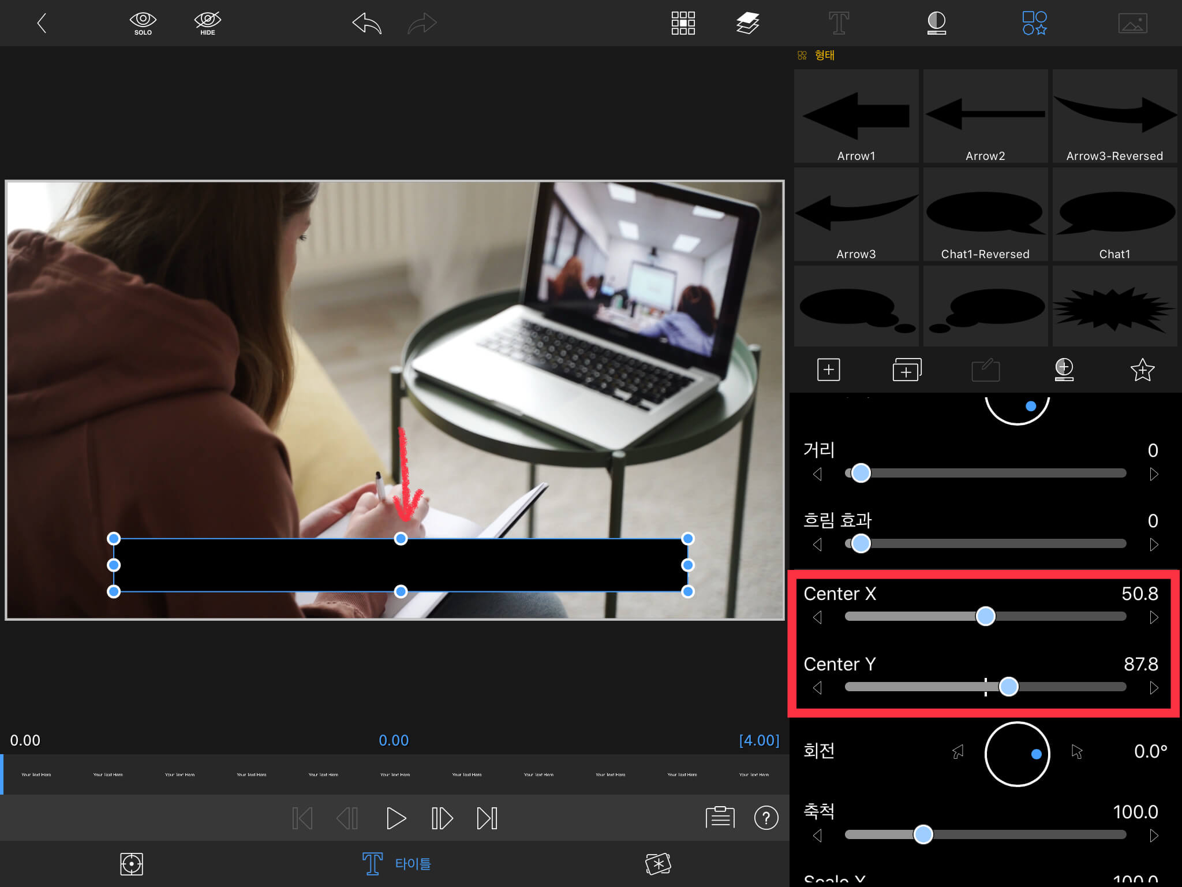This screenshot has height=887, width=1182.
Task: Open the layers stack icon
Action: 747,23
